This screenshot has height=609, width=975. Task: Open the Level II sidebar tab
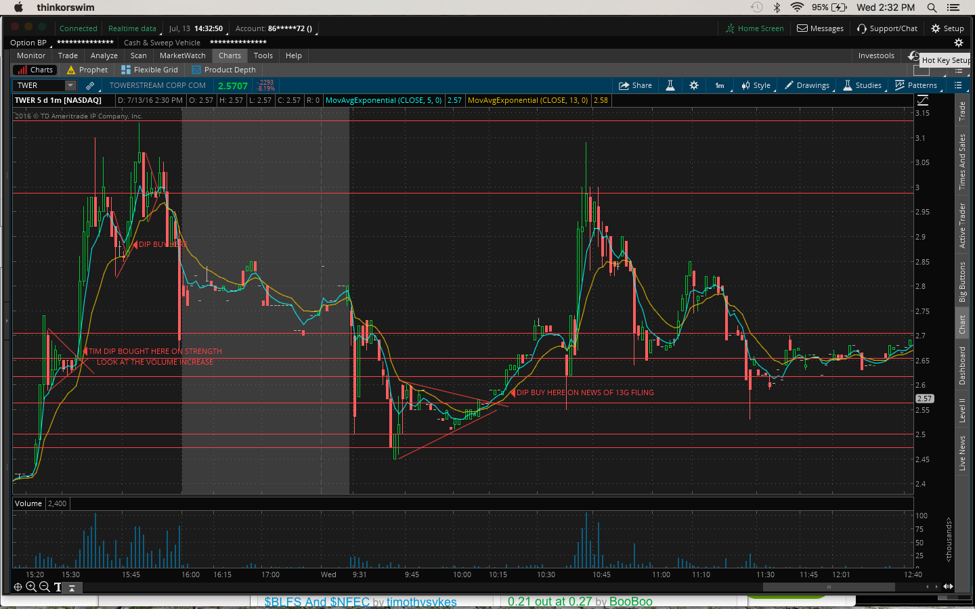(962, 410)
